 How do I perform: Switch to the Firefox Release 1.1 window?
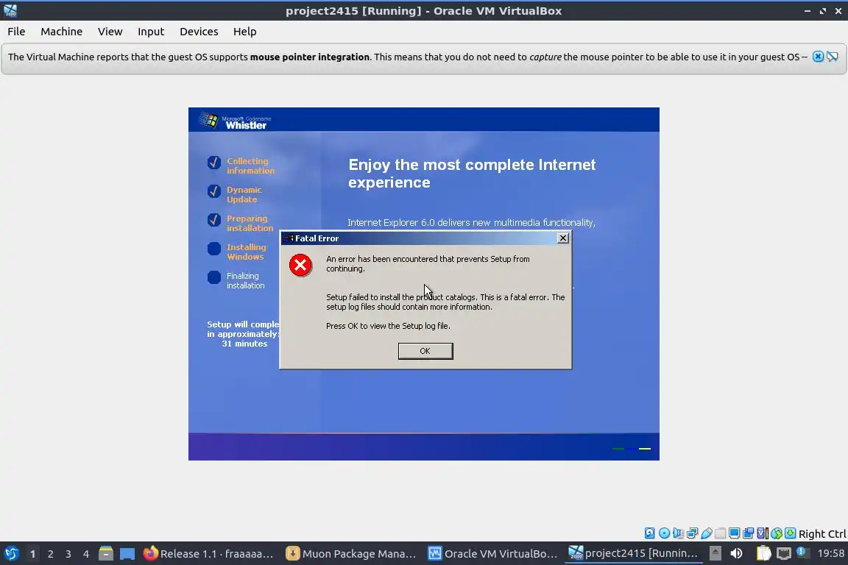(x=209, y=554)
